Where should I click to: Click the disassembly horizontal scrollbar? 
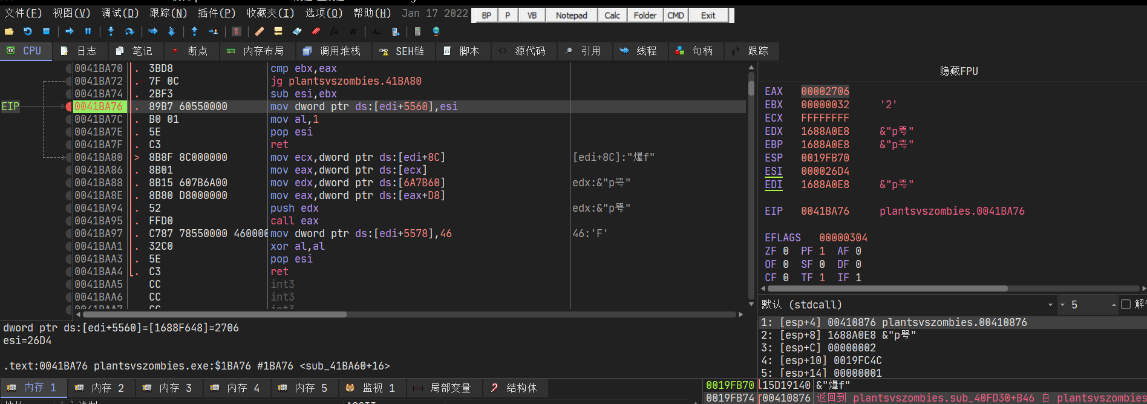coord(411,314)
